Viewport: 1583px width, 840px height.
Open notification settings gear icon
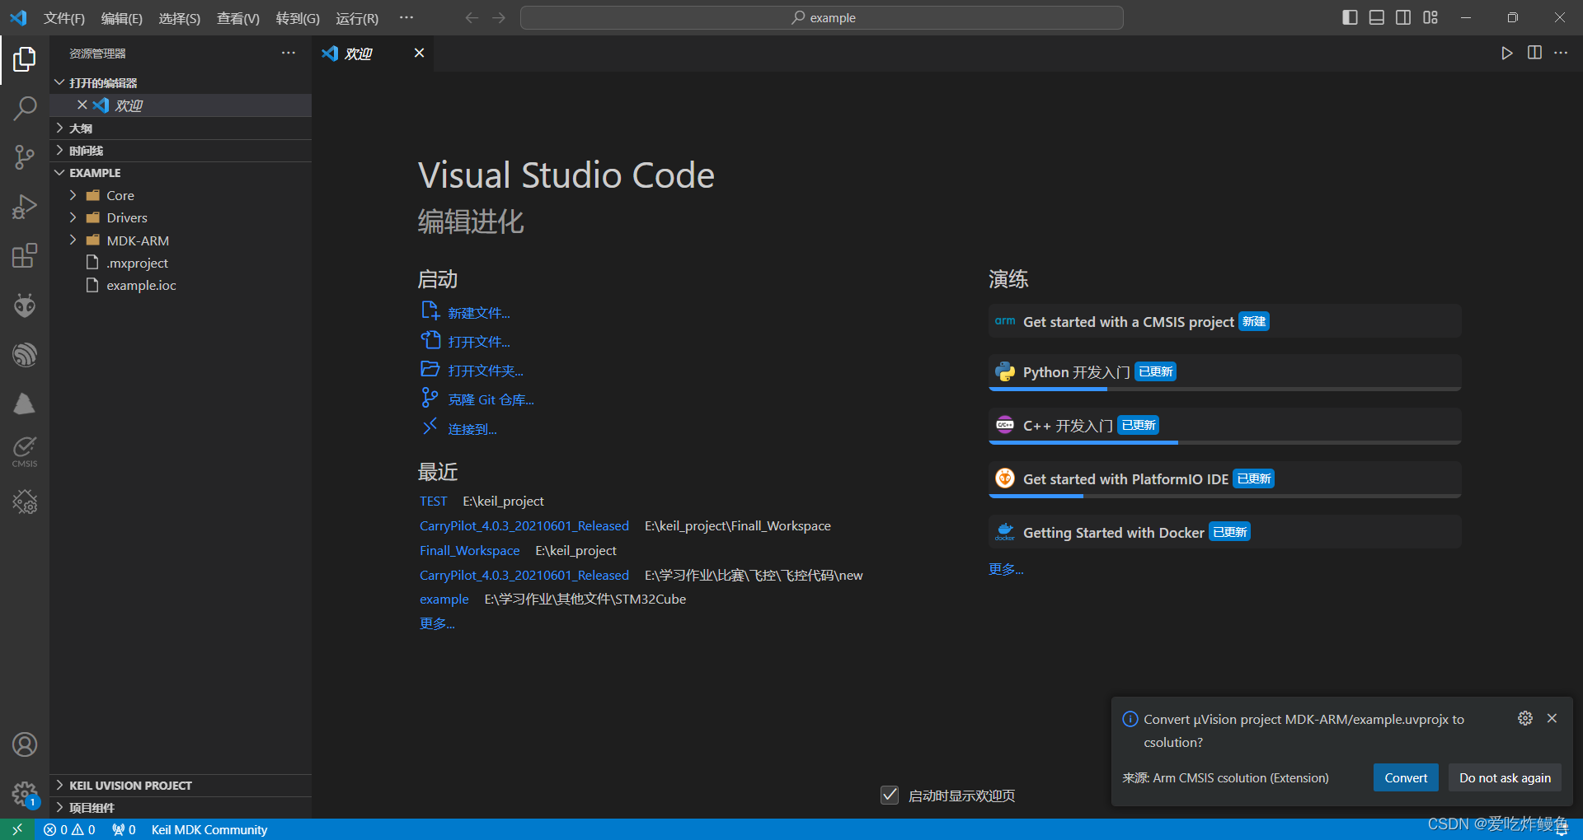tap(1525, 718)
